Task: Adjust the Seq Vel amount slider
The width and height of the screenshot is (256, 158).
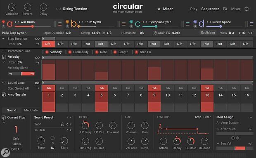Action: [x=235, y=148]
